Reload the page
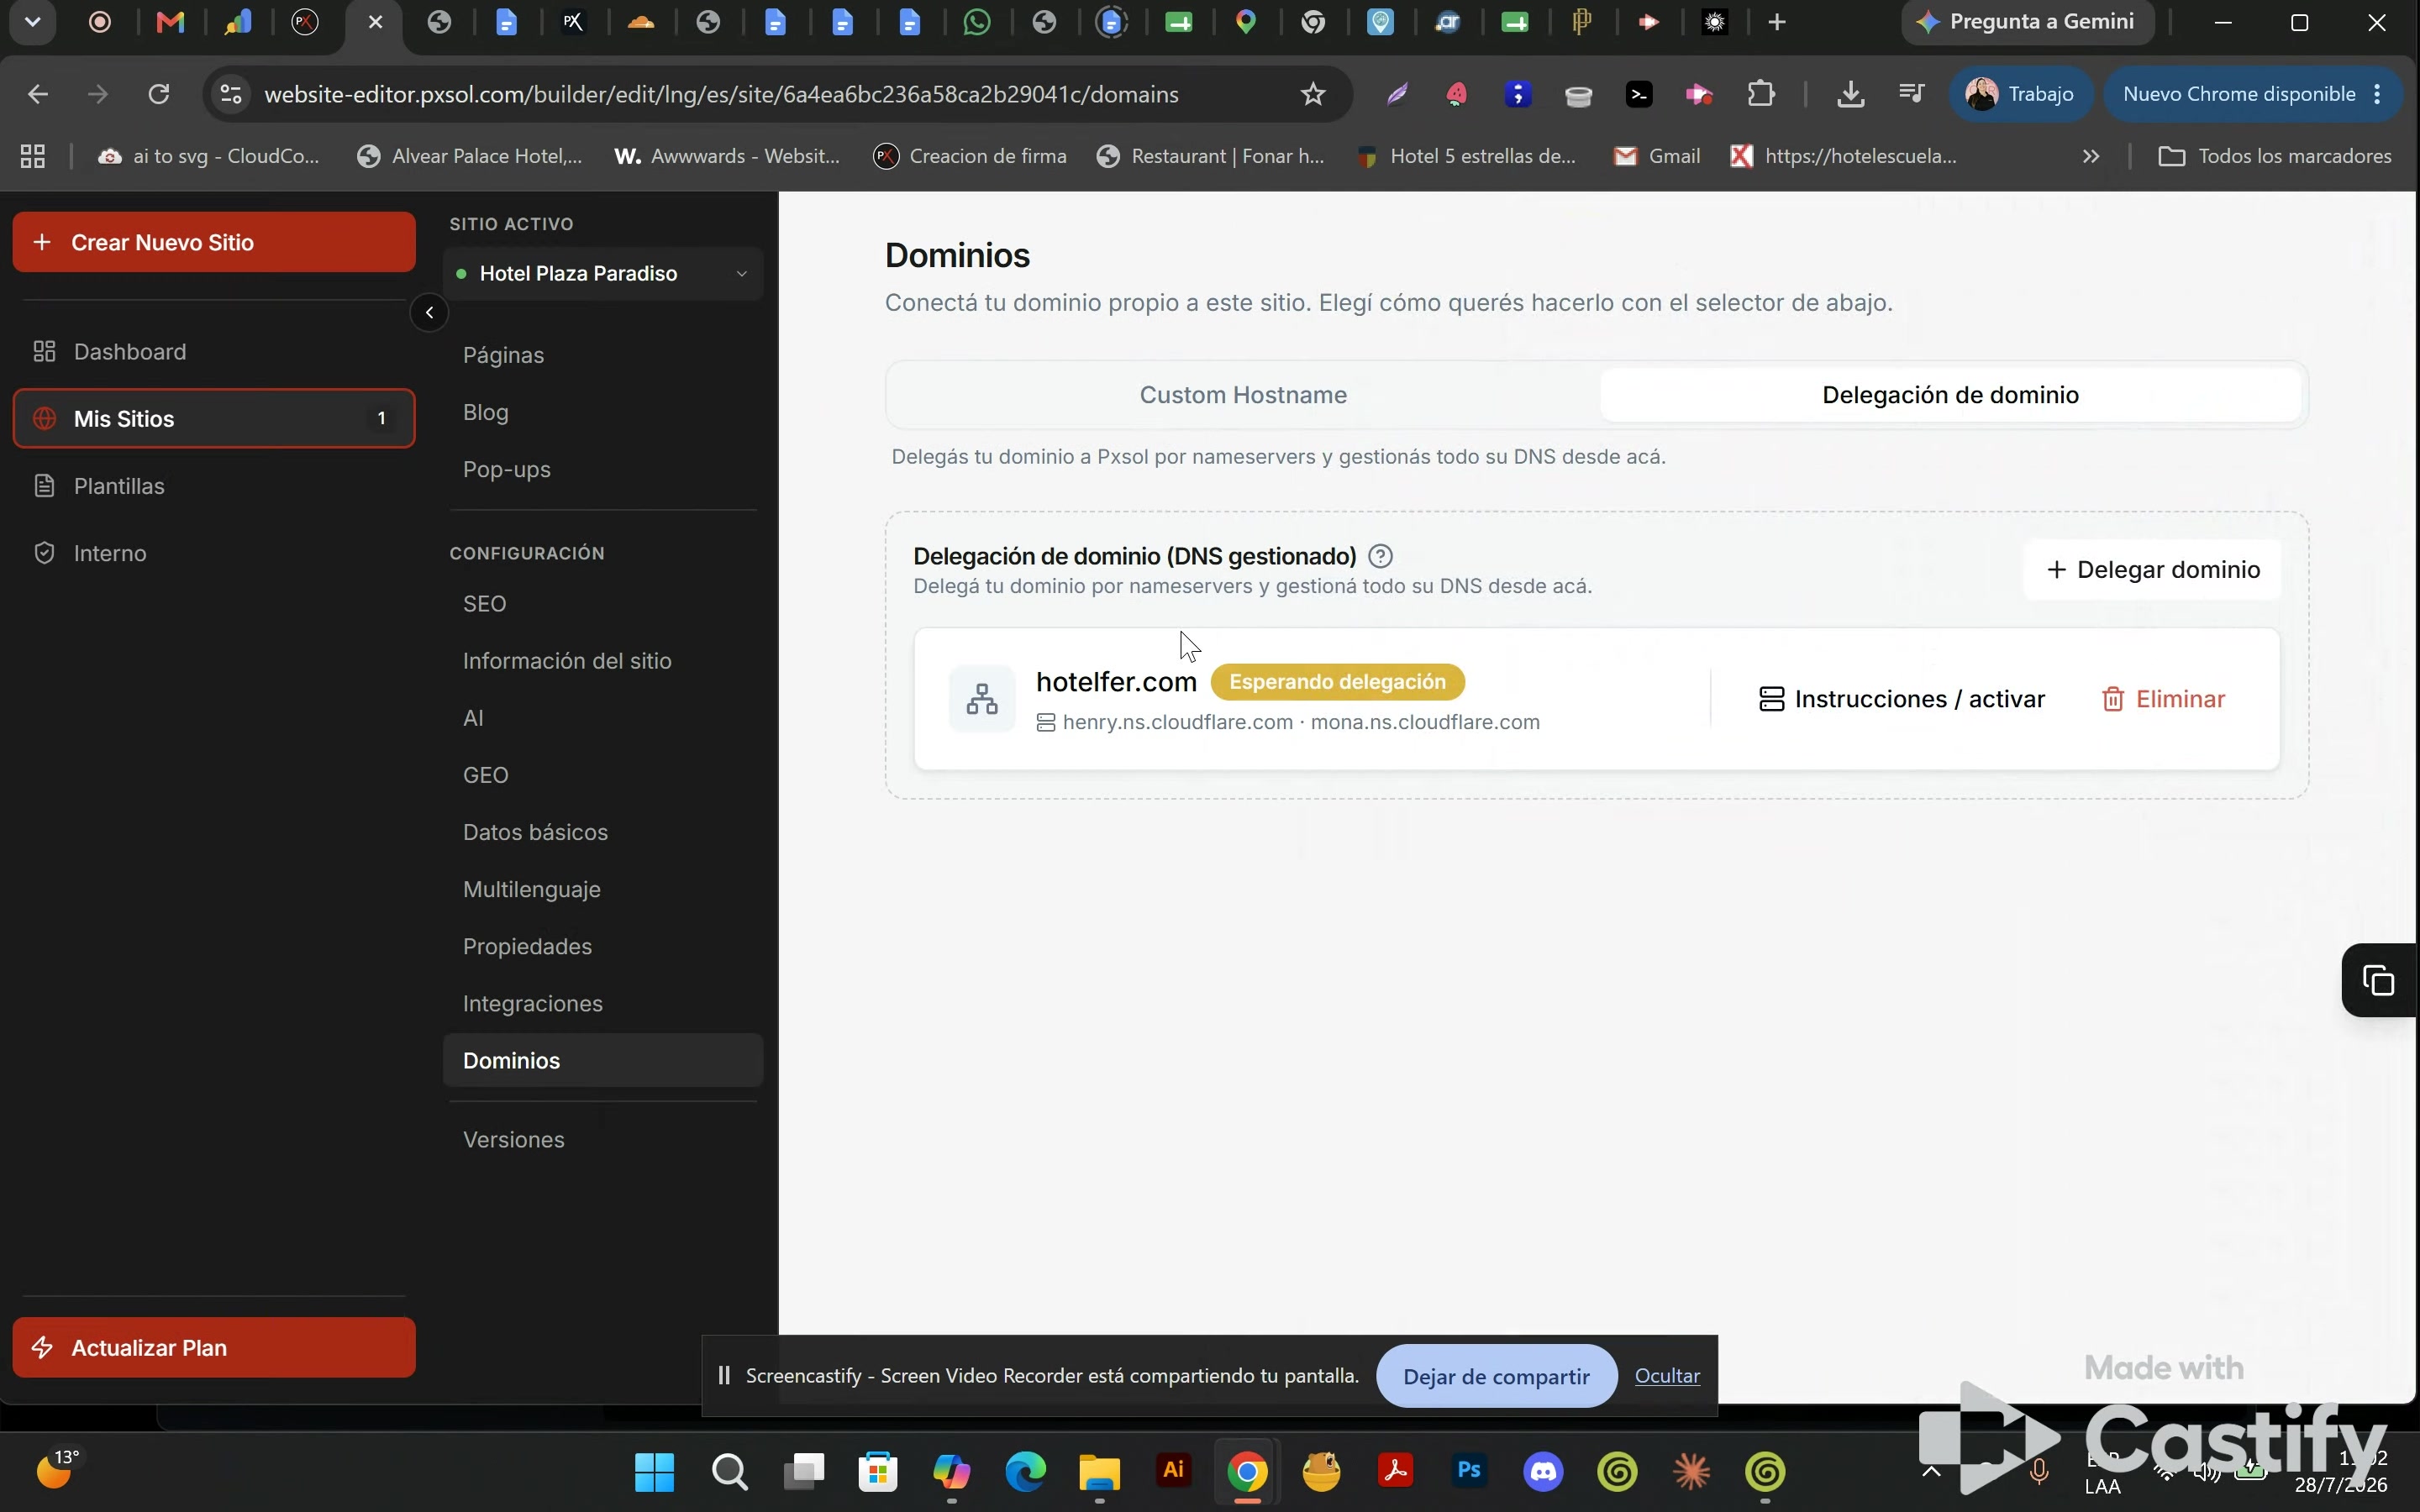This screenshot has width=2420, height=1512. point(159,94)
